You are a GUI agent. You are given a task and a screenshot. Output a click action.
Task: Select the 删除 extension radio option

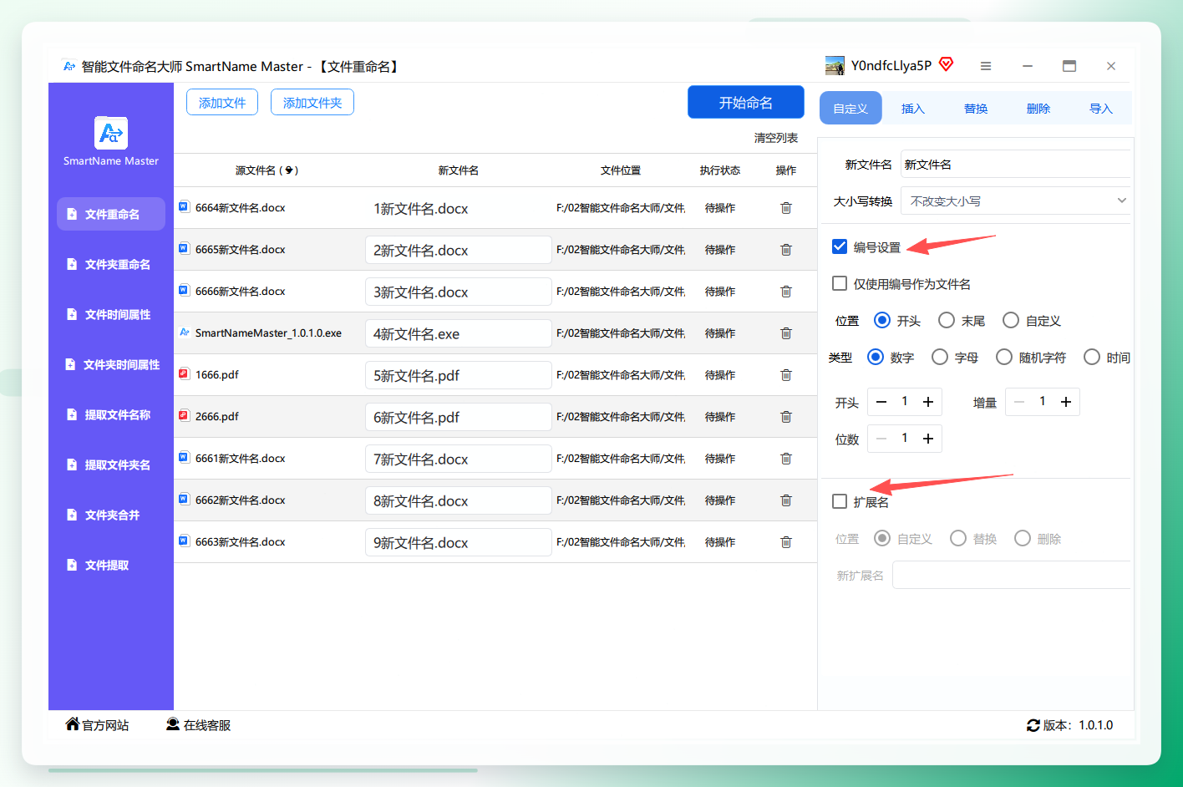(1023, 538)
